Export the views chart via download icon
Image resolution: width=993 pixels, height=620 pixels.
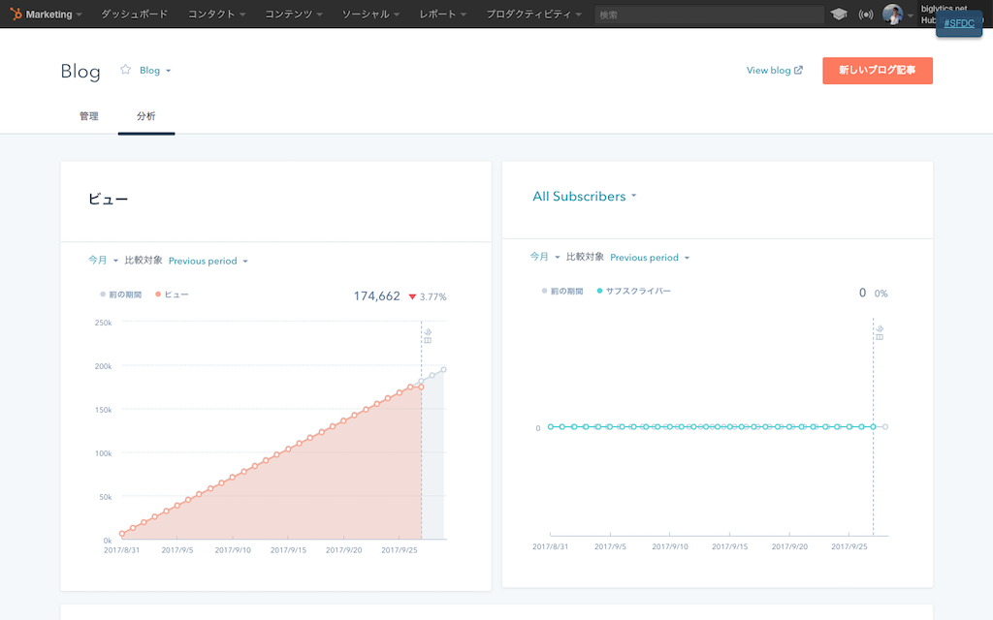[428, 332]
